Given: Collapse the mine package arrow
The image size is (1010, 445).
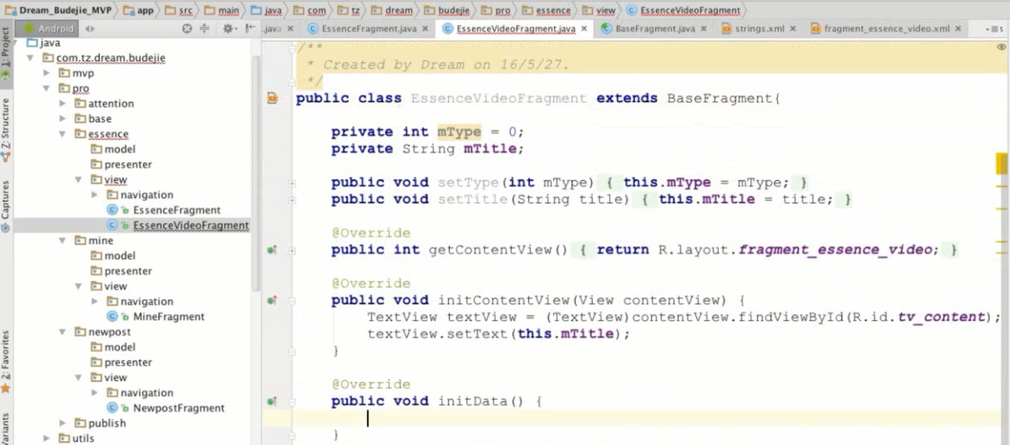Looking at the screenshot, I should coord(63,241).
